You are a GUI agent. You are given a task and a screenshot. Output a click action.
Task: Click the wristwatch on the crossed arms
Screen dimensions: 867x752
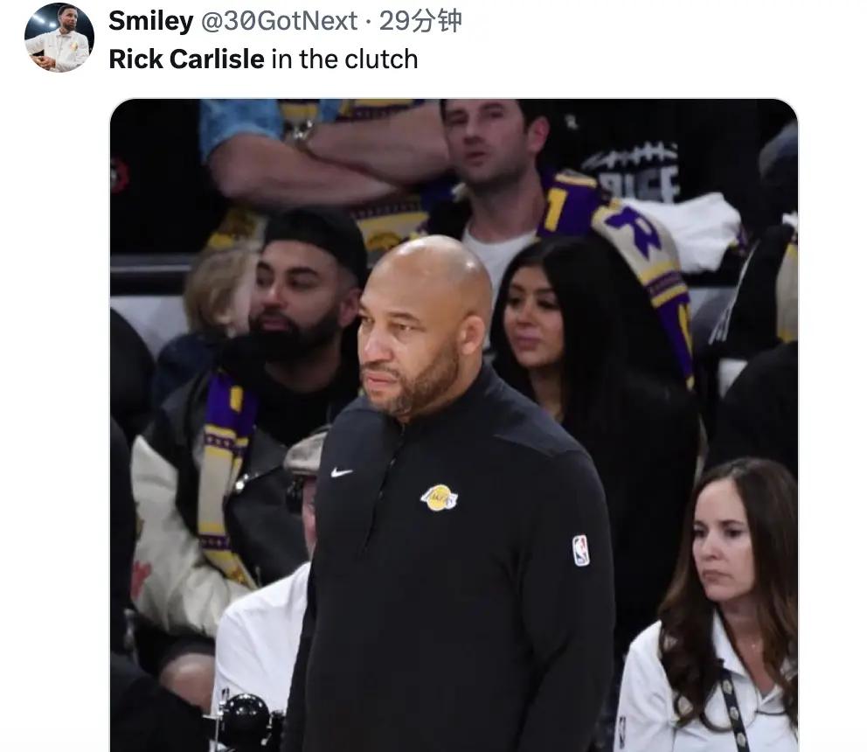coord(300,132)
